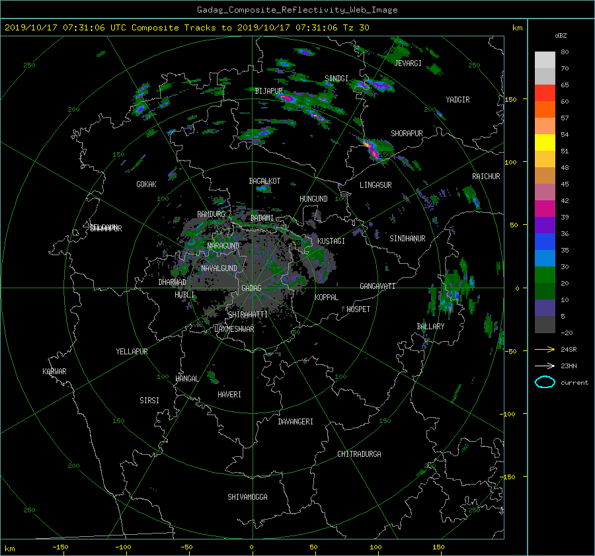The height and width of the screenshot is (556, 595).
Task: Click the SHIVAMOGGA city label
Action: click(x=247, y=497)
